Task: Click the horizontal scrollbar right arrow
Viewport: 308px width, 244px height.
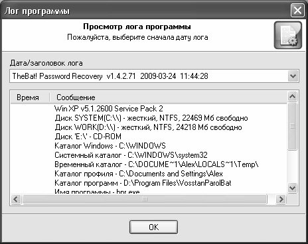Action: pyautogui.click(x=281, y=200)
